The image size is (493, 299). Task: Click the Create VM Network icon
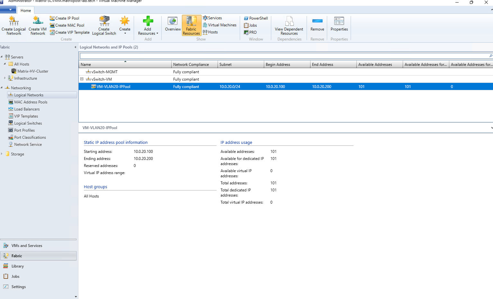[x=38, y=25]
